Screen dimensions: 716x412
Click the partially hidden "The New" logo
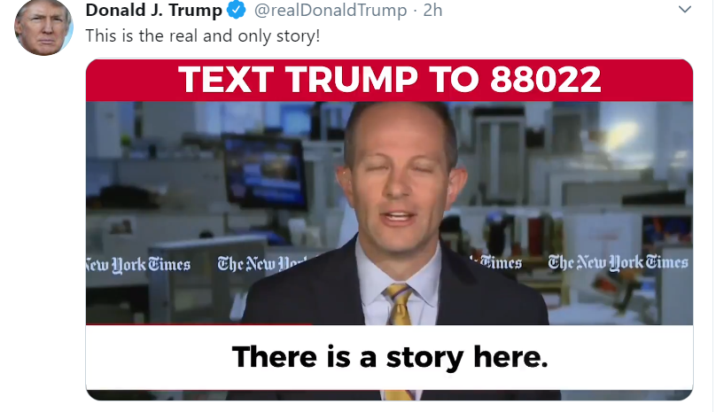[x=261, y=264]
